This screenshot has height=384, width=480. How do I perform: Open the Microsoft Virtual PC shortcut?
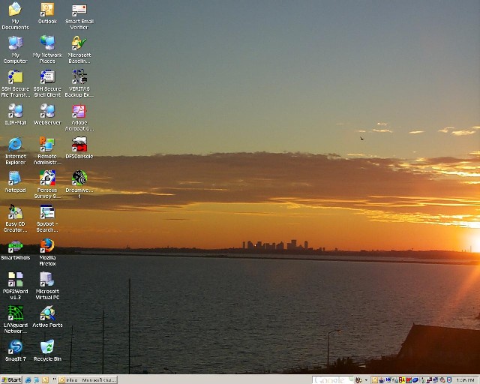(x=47, y=280)
